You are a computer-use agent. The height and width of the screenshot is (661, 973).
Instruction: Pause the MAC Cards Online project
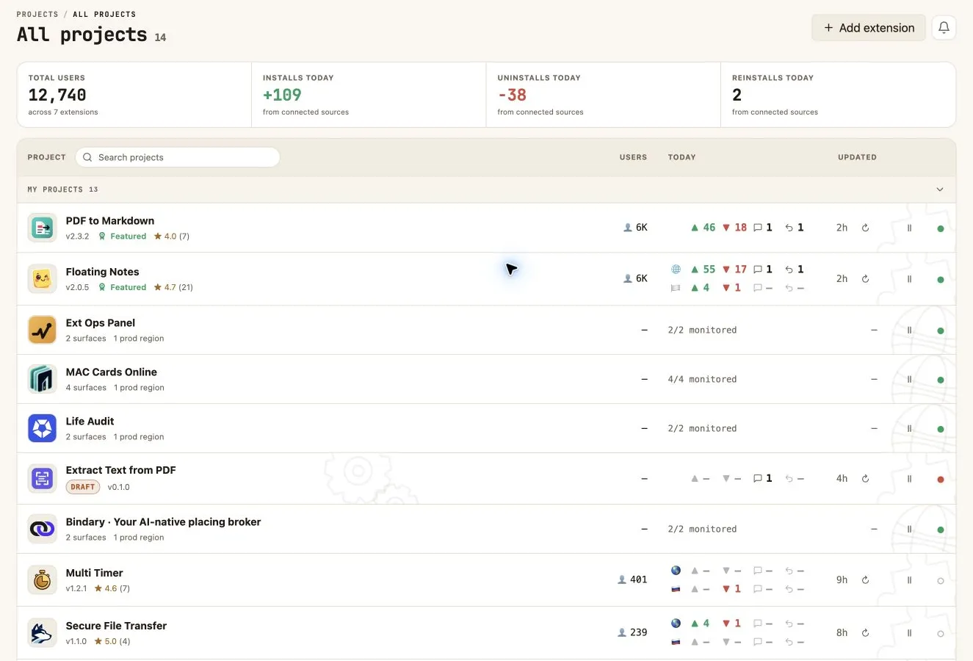click(x=909, y=380)
